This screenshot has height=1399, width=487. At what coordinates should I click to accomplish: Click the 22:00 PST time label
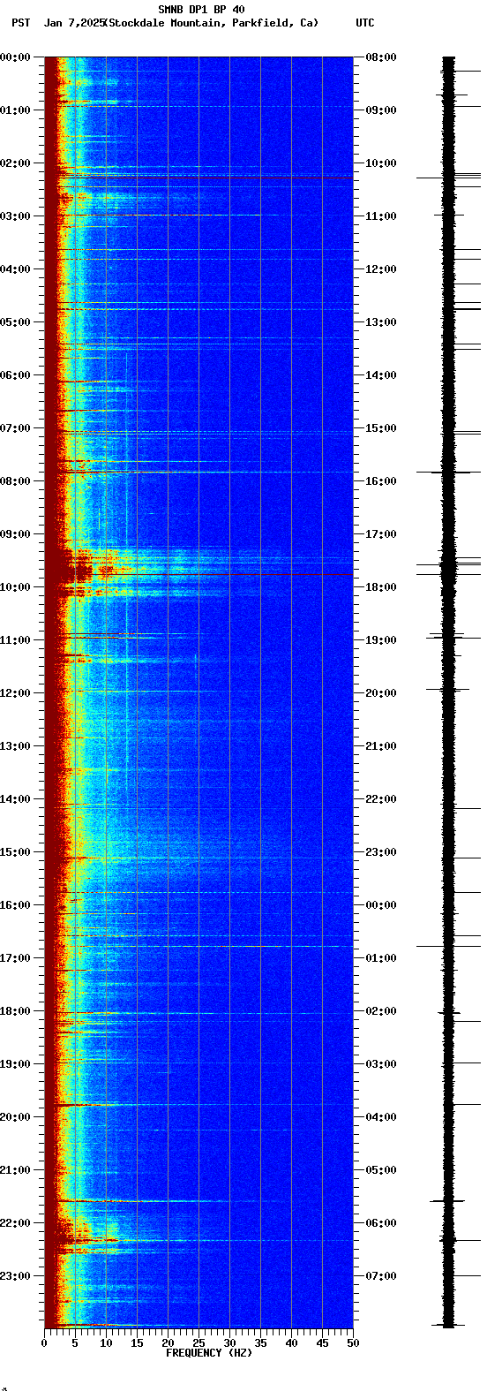(15, 1223)
